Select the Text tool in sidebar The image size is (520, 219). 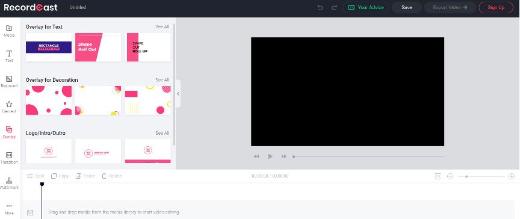[9, 57]
